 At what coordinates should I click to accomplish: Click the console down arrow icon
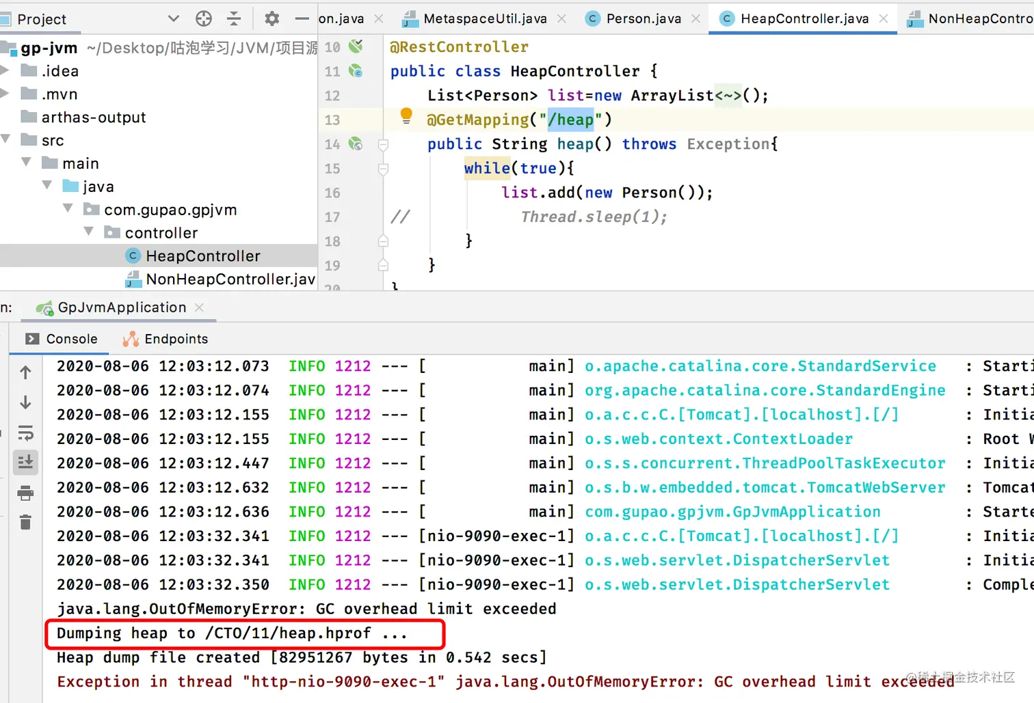[25, 402]
